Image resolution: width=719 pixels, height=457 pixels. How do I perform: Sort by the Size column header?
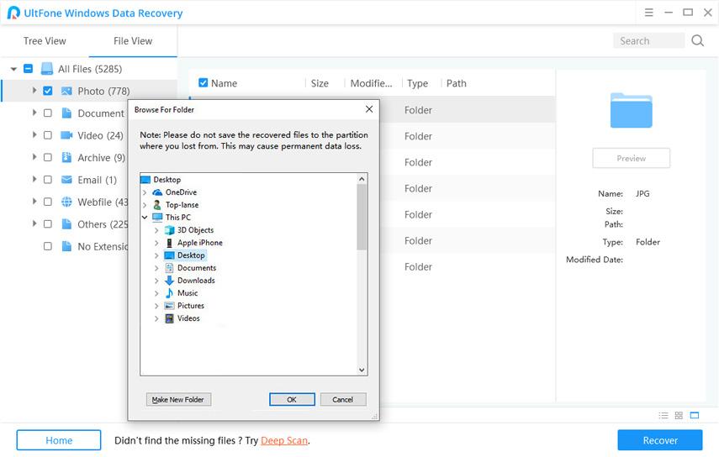pos(320,83)
